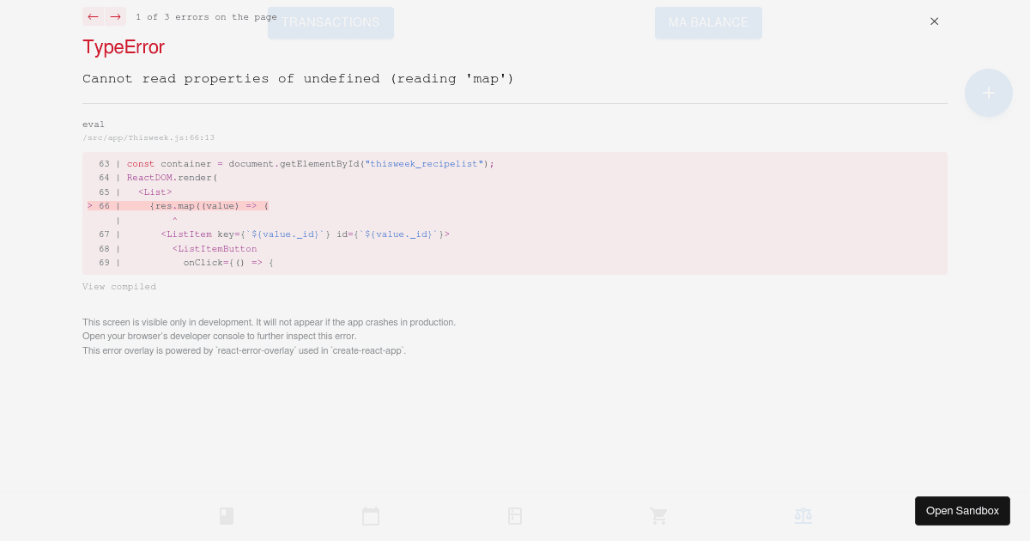Navigate to previous error with left arrow

point(93,16)
